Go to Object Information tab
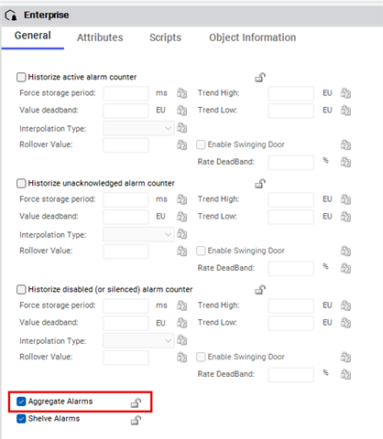The height and width of the screenshot is (439, 383). coord(253,37)
